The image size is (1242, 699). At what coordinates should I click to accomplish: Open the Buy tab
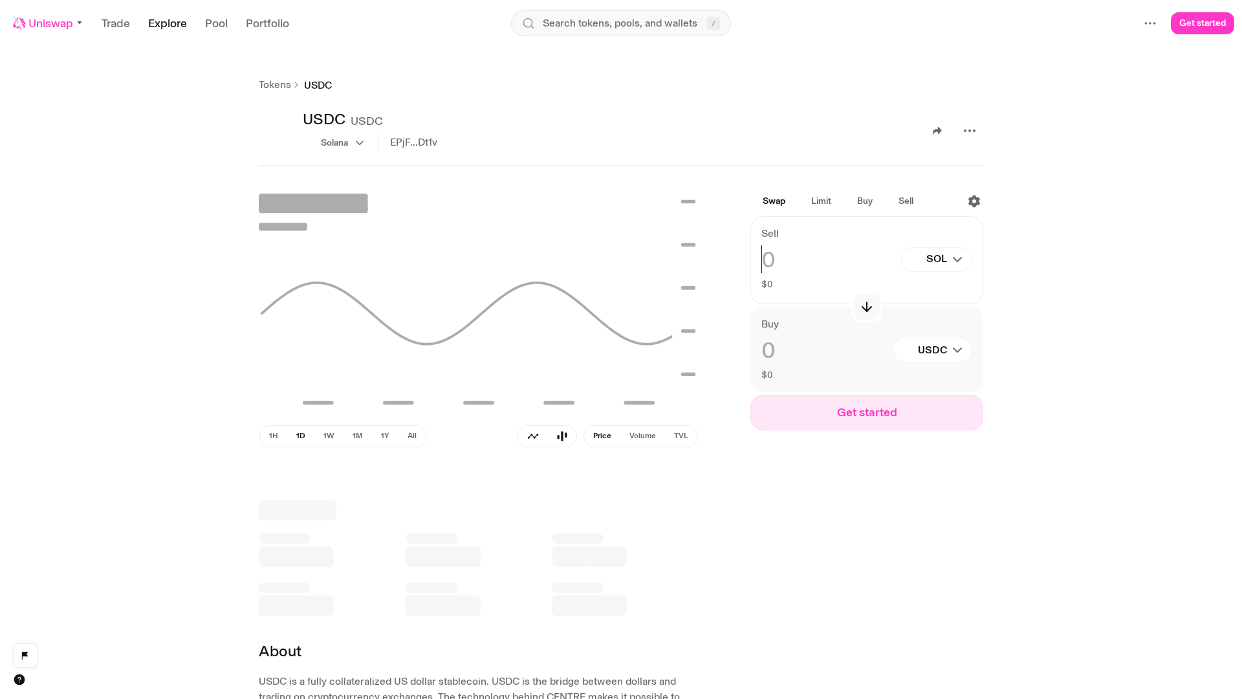point(865,201)
